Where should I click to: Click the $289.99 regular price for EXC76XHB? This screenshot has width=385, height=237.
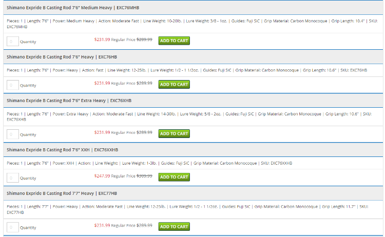coord(144,132)
